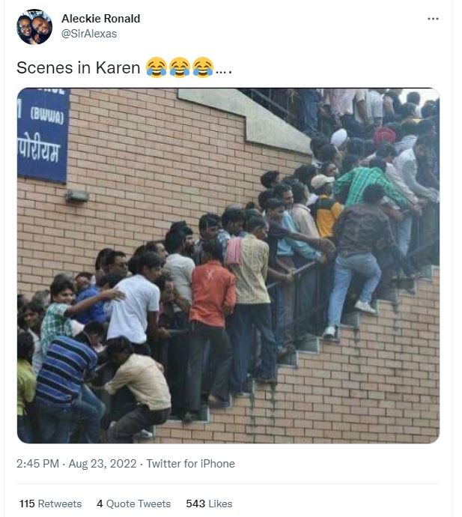The image size is (462, 517).
Task: Click the blue Hindi signboard in photo
Action: [43, 135]
